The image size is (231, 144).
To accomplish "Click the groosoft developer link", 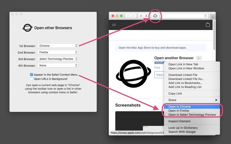I will tap(159, 62).
